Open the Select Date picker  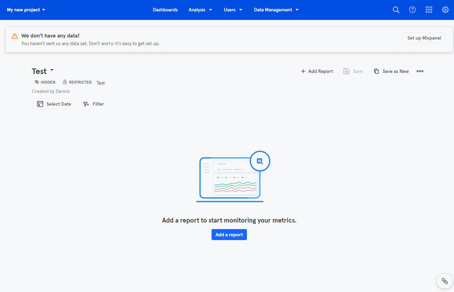[x=54, y=104]
